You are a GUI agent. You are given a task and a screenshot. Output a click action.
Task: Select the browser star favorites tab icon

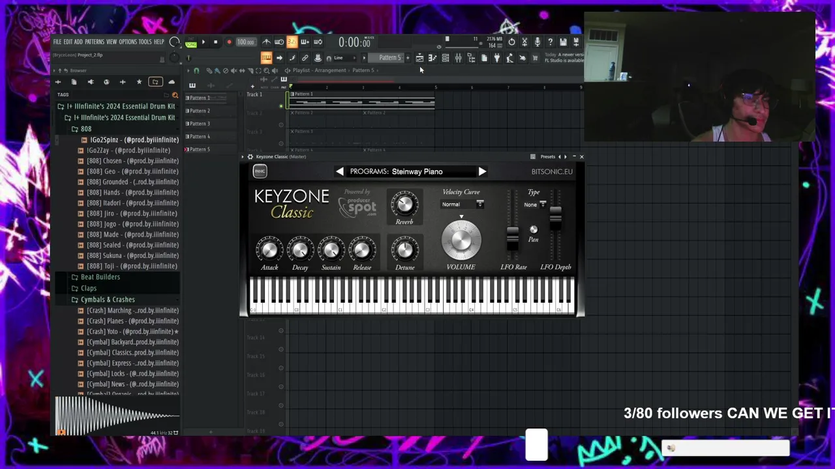(139, 82)
